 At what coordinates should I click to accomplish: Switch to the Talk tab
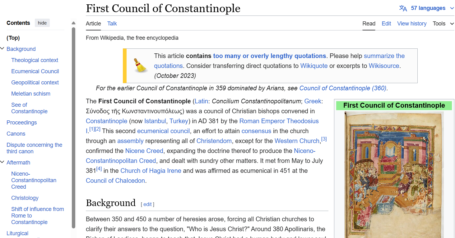click(112, 24)
